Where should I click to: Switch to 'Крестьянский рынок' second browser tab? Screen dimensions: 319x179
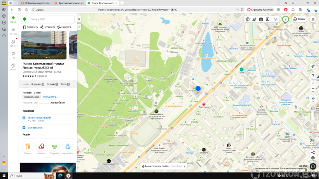[x=69, y=3]
